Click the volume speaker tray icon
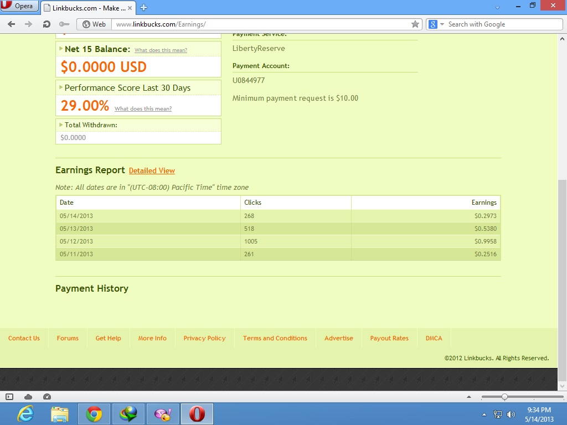The image size is (567, 425). click(511, 414)
